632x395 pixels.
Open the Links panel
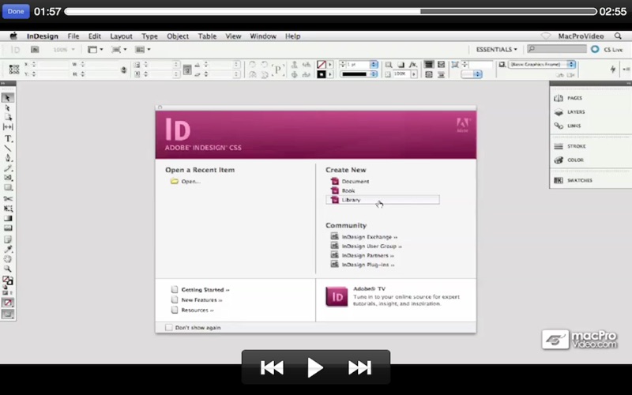(x=567, y=126)
